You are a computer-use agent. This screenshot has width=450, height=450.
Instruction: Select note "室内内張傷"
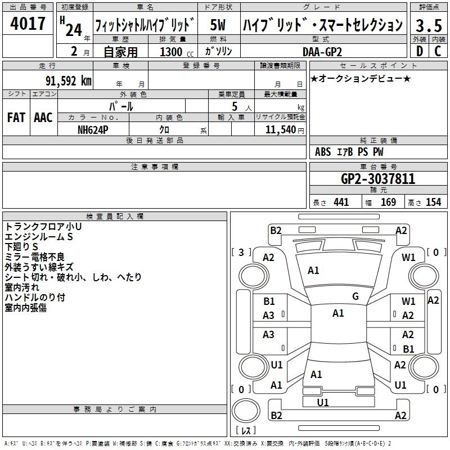25,308
